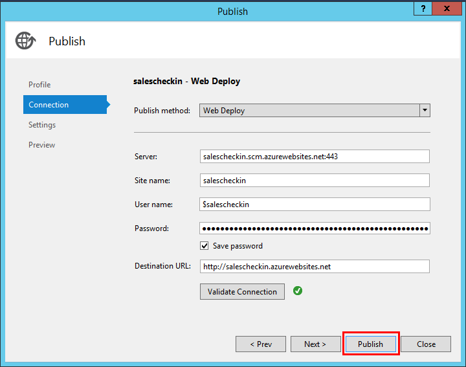Select the Web Deploy combo box
The image size is (466, 367).
(x=315, y=110)
